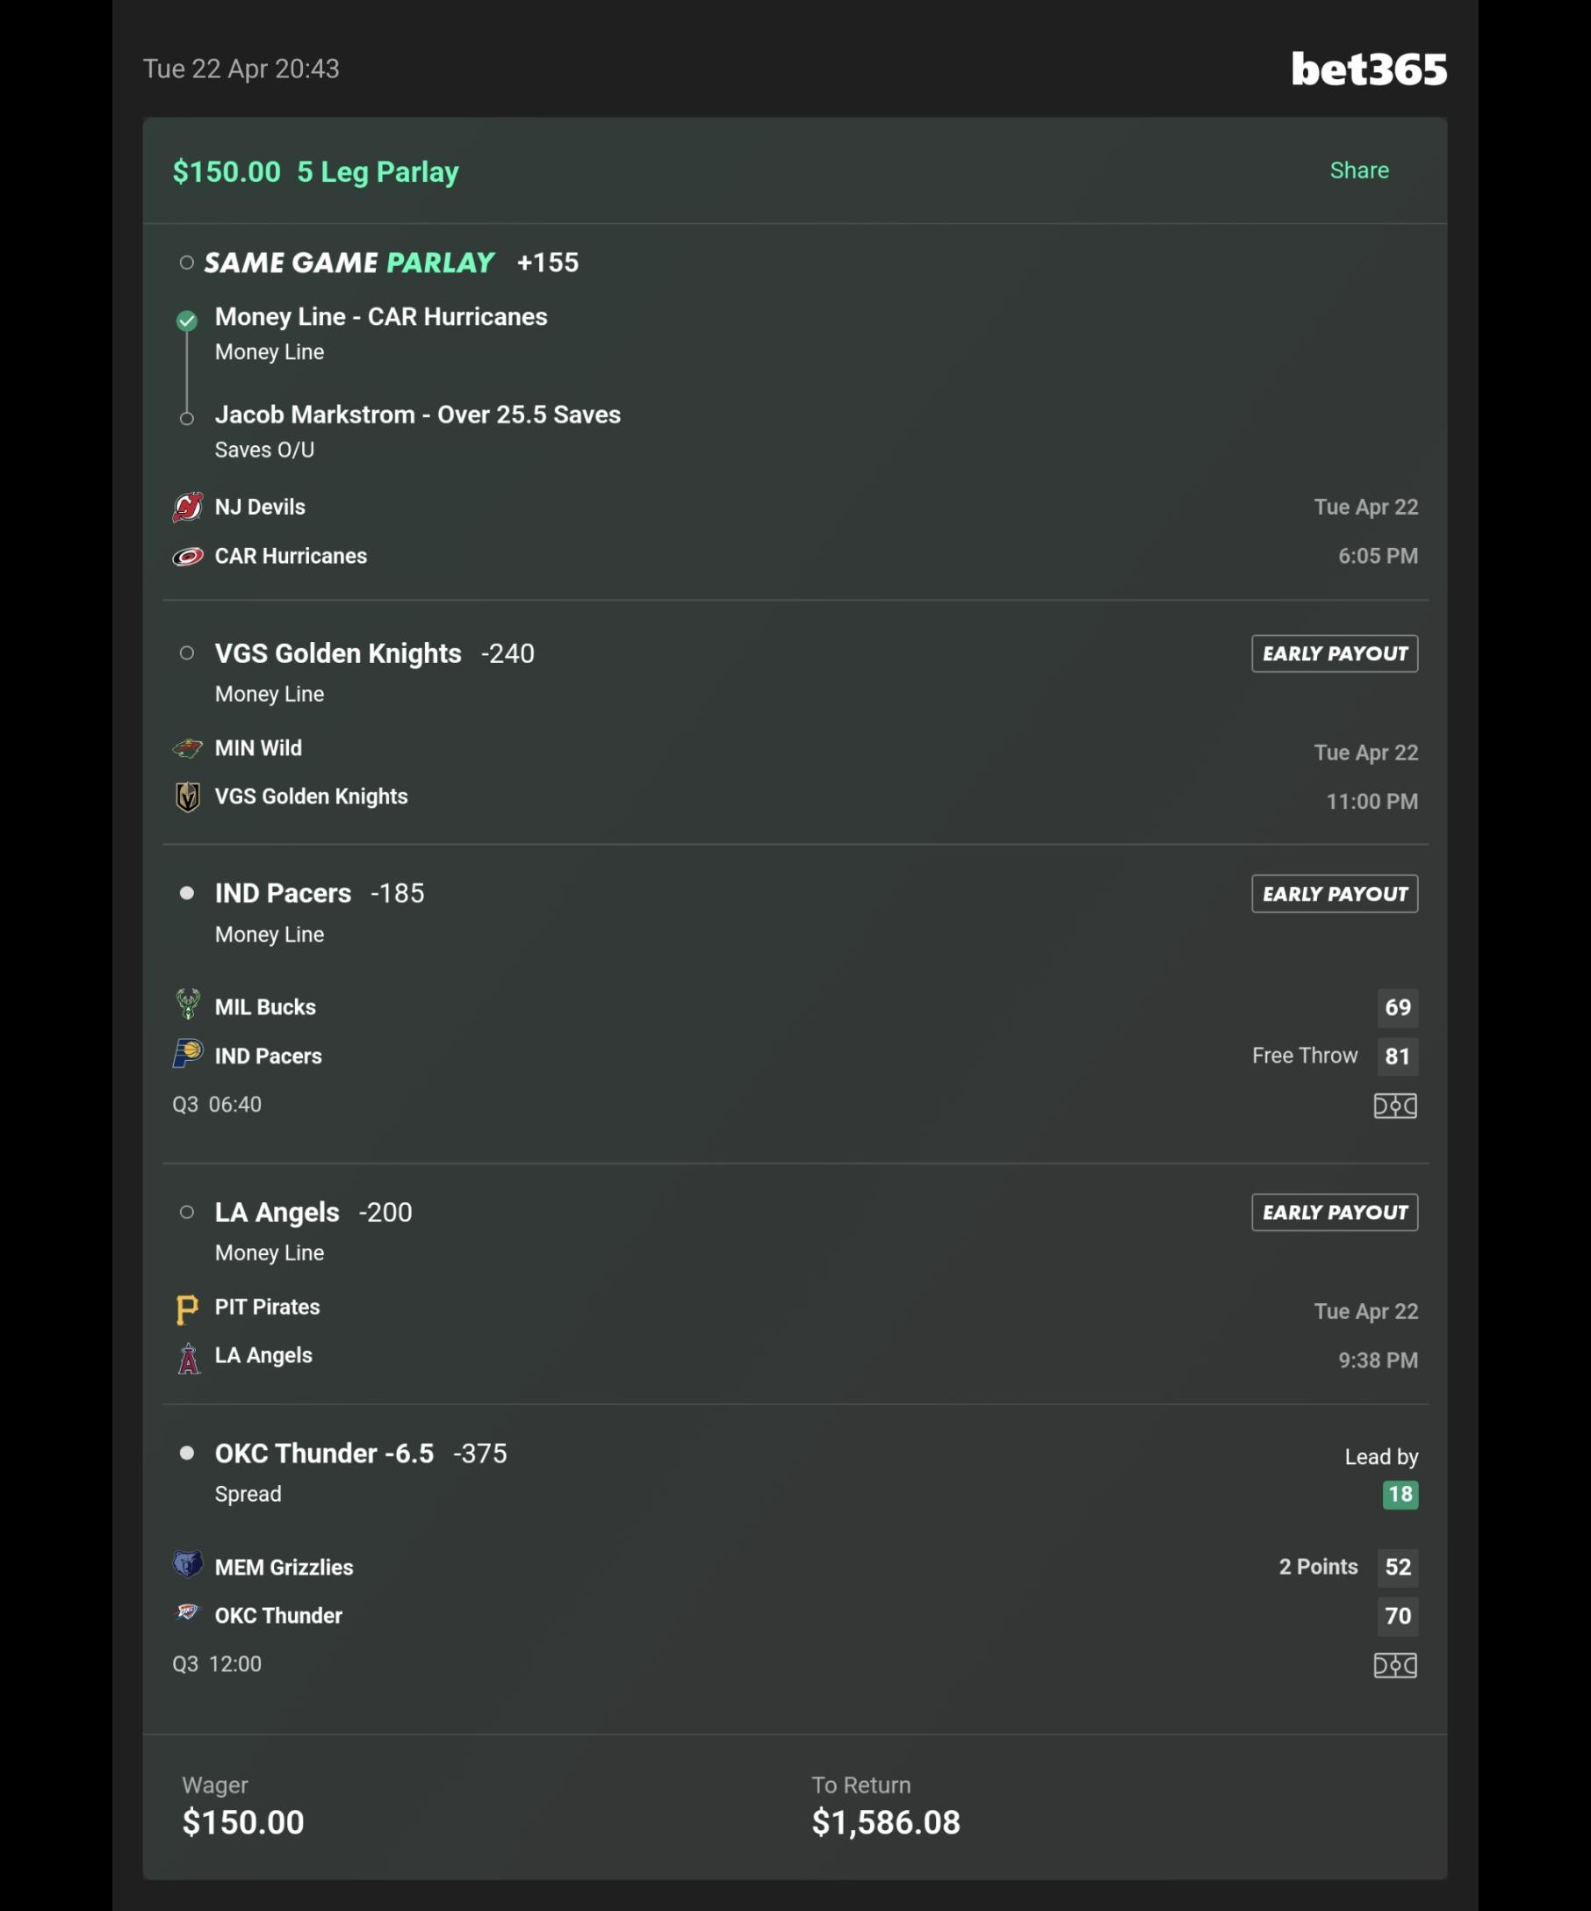Viewport: 1591px width, 1911px height.
Task: Click the MIL Bucks team logo
Action: pos(187,1005)
